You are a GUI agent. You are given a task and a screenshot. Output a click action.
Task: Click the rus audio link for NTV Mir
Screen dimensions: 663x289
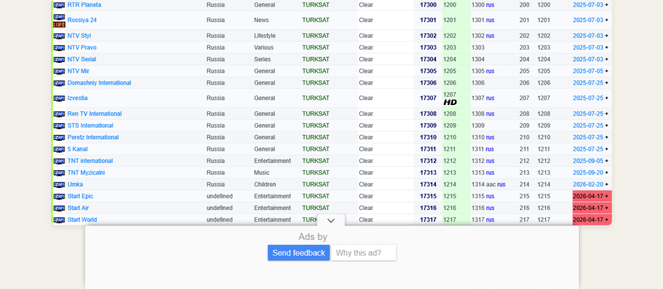click(x=490, y=71)
